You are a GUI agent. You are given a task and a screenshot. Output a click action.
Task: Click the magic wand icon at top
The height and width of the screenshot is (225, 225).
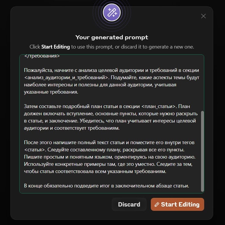[x=112, y=12]
